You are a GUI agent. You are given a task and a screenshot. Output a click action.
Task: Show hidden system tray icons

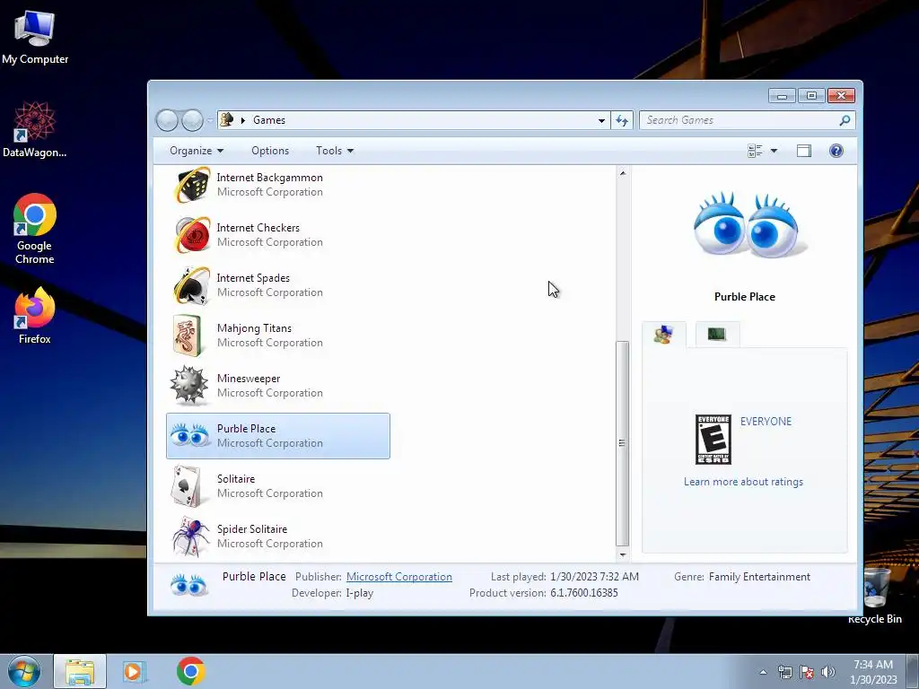coord(763,672)
